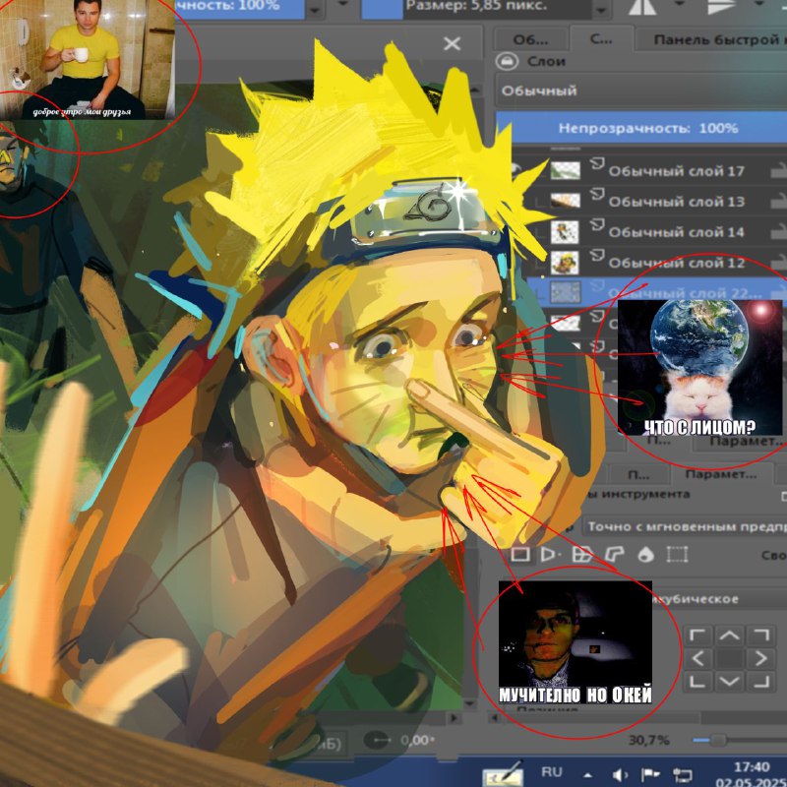Show hidden system tray icons arrow
Screen dimensions: 787x787
coord(587,775)
